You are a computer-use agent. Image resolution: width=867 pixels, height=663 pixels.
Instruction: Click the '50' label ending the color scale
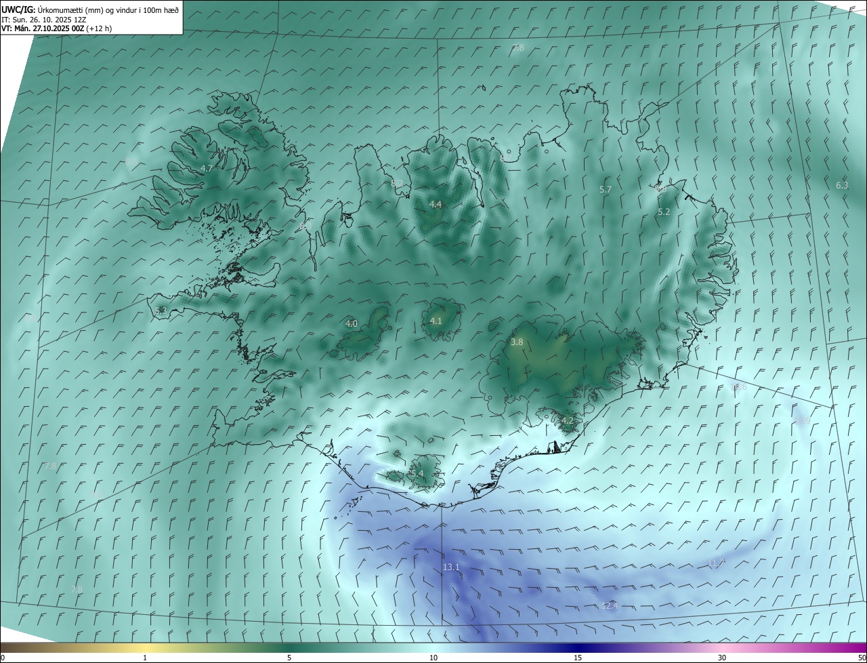tap(862, 658)
